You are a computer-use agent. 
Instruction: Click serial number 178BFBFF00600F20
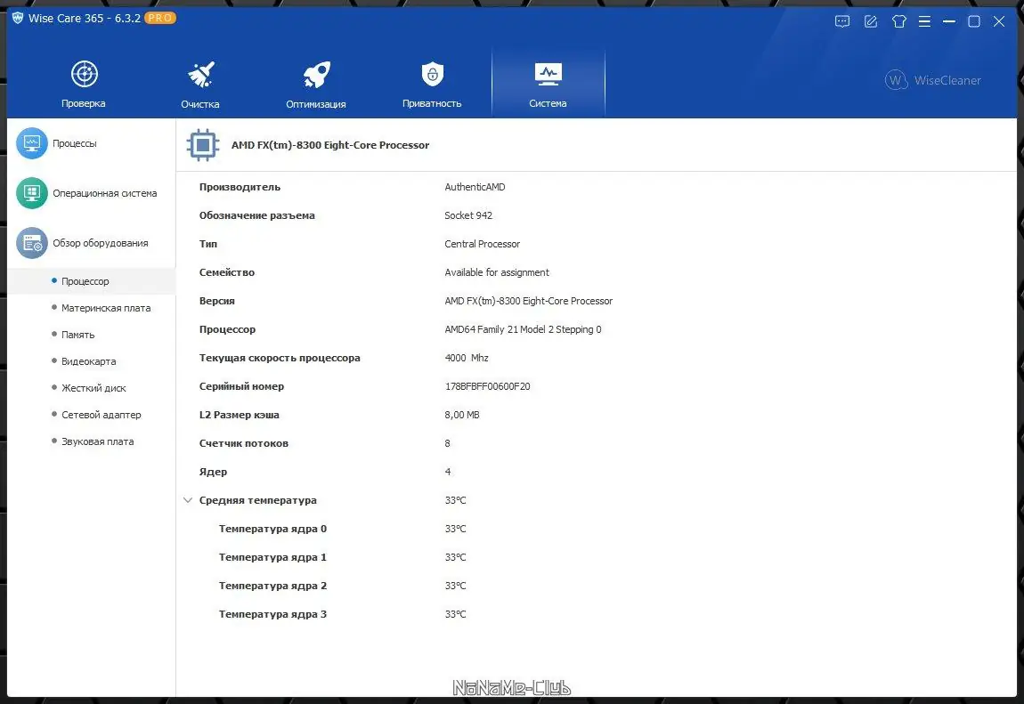pyautogui.click(x=487, y=386)
